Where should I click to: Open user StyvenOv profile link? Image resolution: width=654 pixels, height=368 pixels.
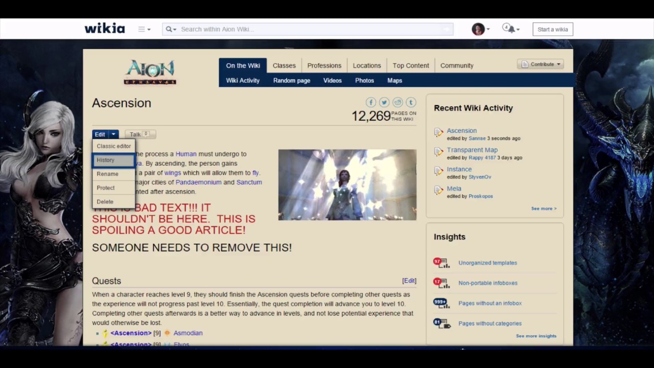pos(480,177)
